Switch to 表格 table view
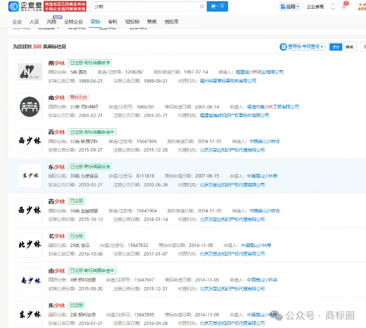Screen dimensions: 366x328 349,47
